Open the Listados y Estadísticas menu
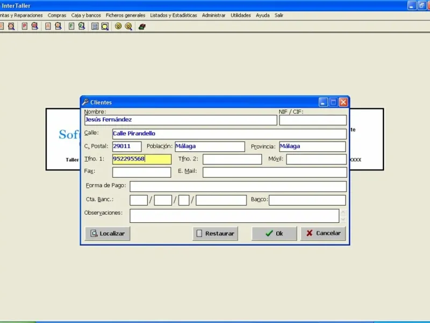The image size is (430, 323). click(174, 16)
